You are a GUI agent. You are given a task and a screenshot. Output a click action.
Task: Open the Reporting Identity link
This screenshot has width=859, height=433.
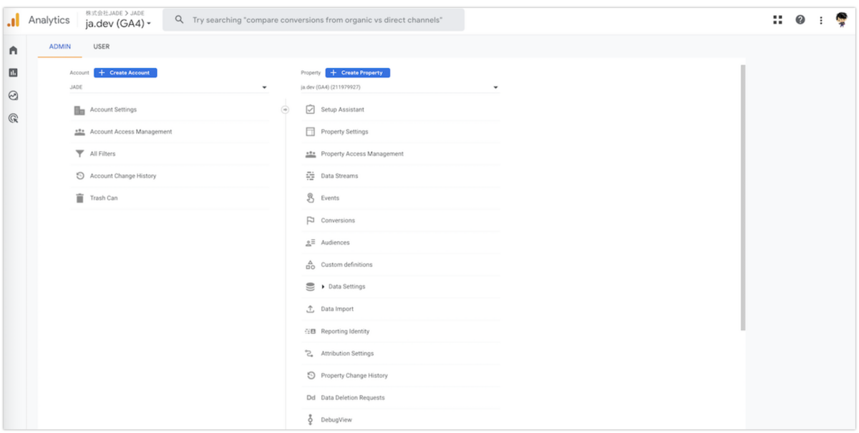coord(345,331)
